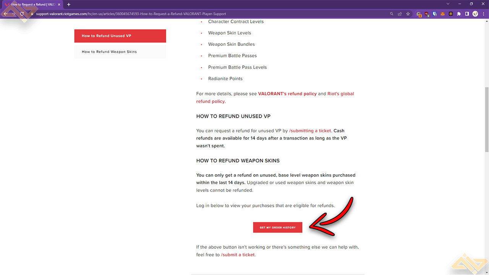Open the Extensions puzzle menu
Image resolution: width=489 pixels, height=275 pixels.
pos(459,14)
